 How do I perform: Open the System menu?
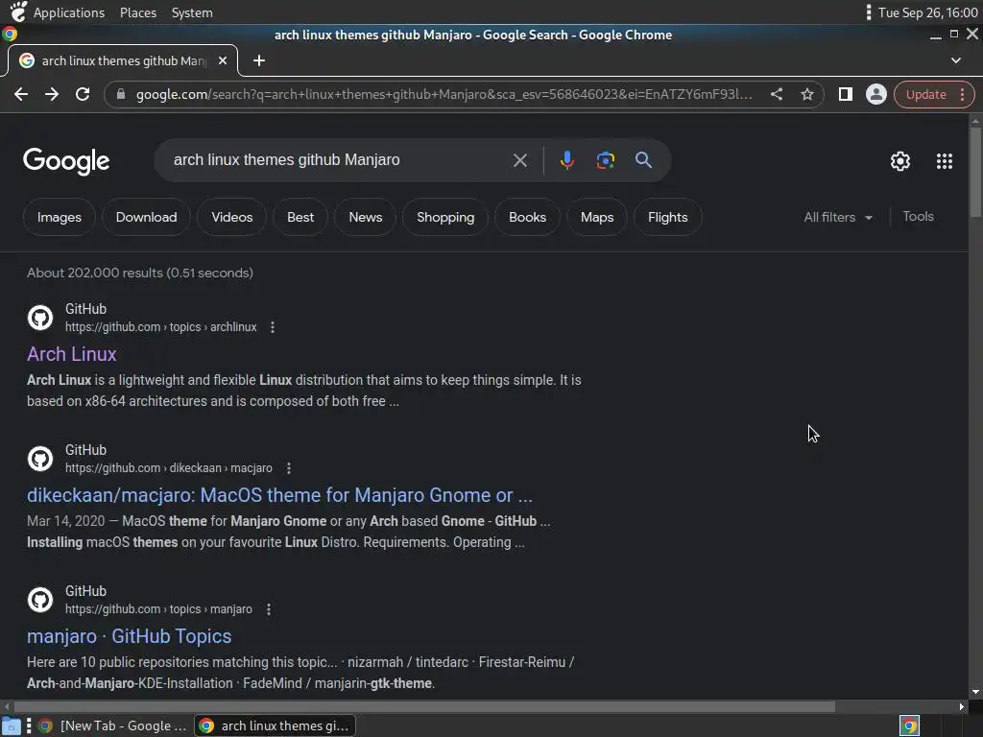[x=192, y=12]
